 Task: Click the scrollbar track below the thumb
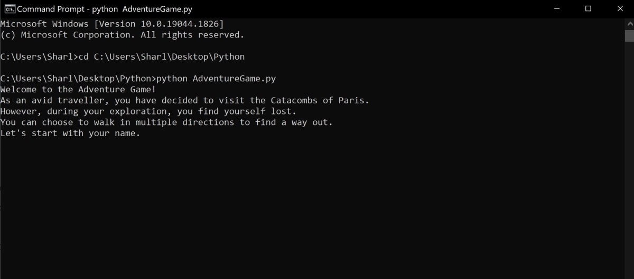point(629,158)
